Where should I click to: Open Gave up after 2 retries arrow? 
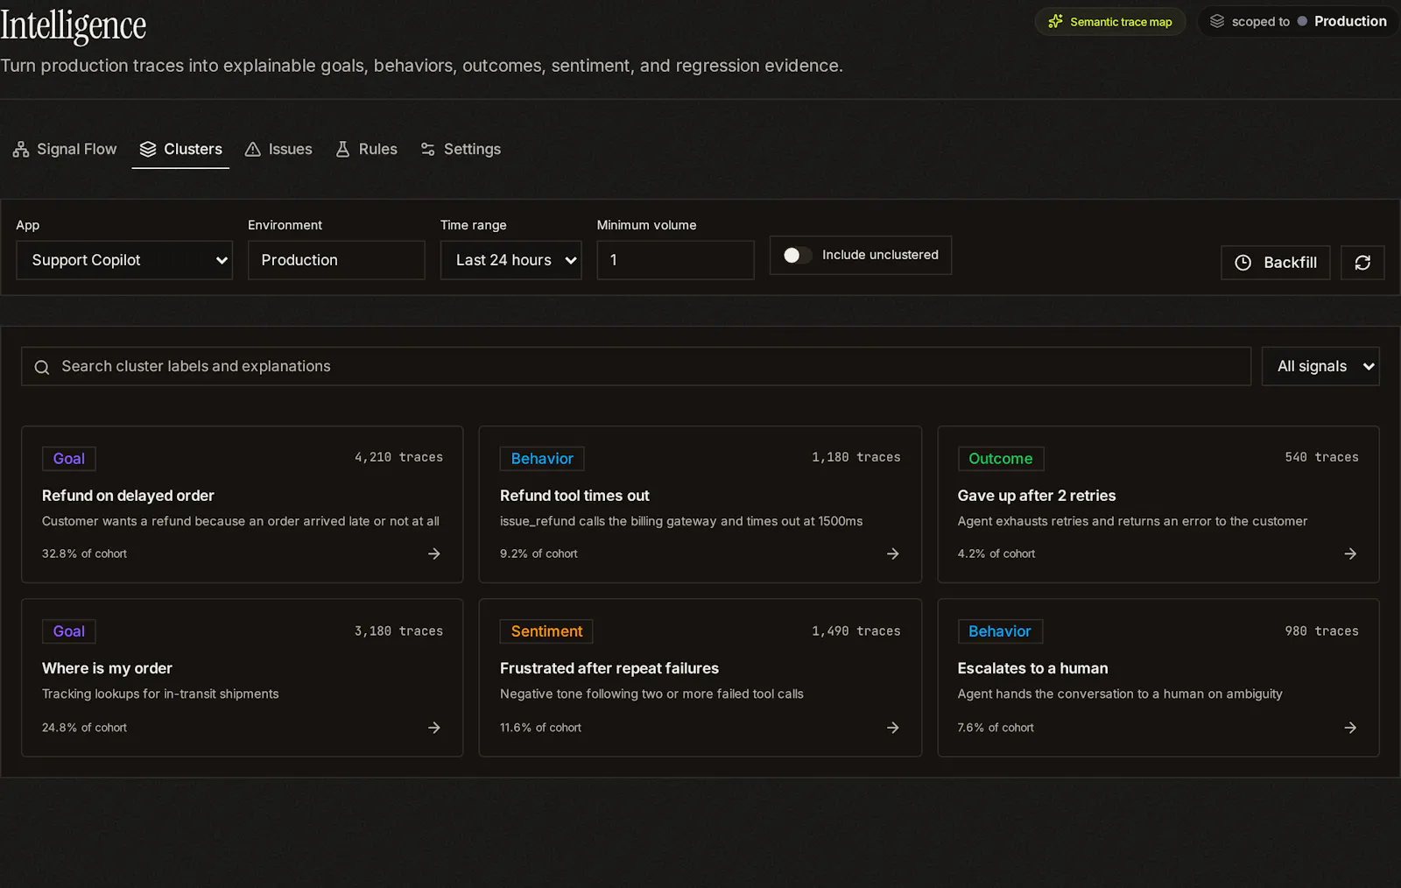pos(1351,553)
